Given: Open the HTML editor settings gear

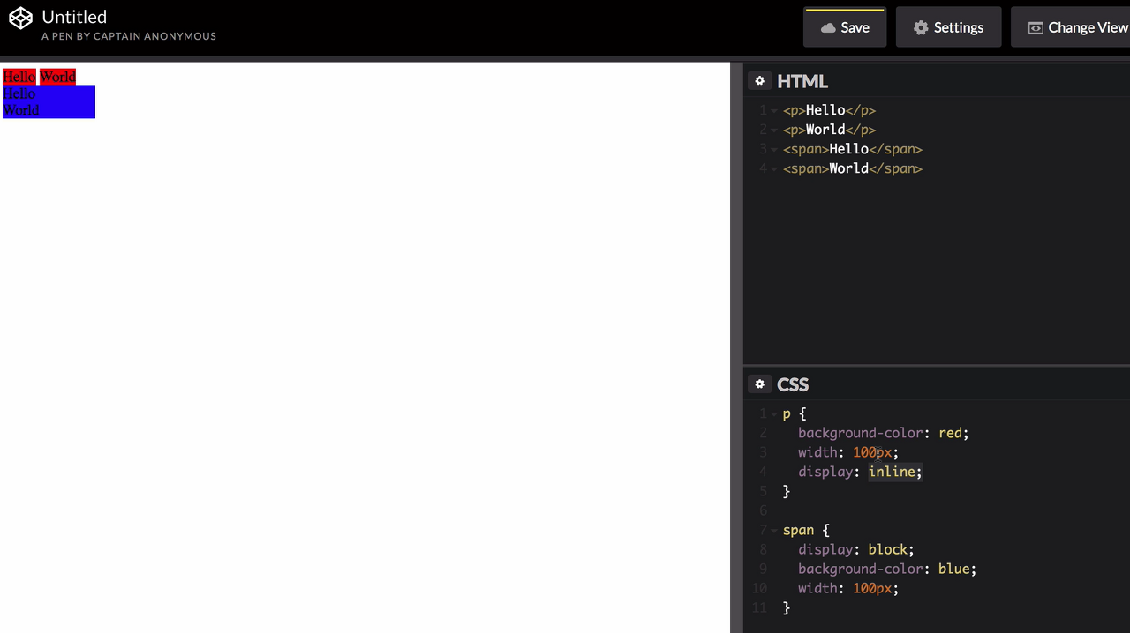Looking at the screenshot, I should [x=759, y=81].
